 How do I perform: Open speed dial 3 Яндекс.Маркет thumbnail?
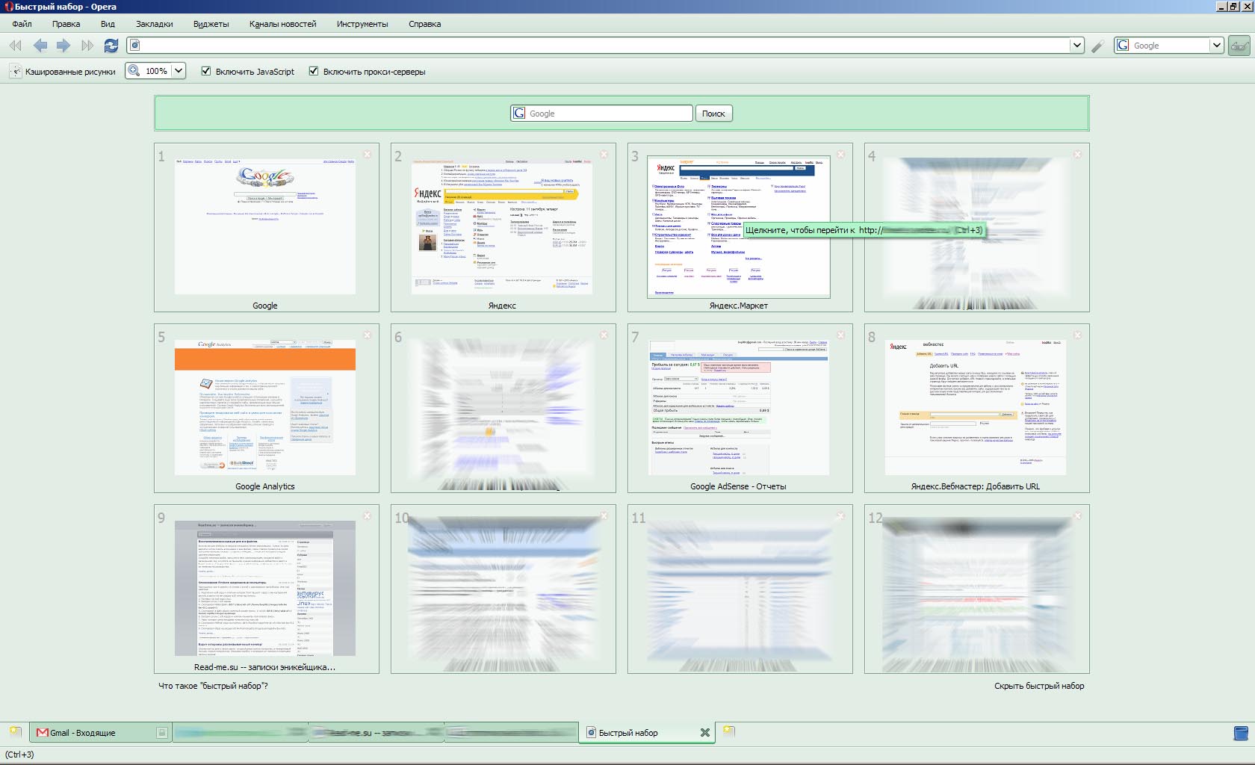(x=739, y=226)
